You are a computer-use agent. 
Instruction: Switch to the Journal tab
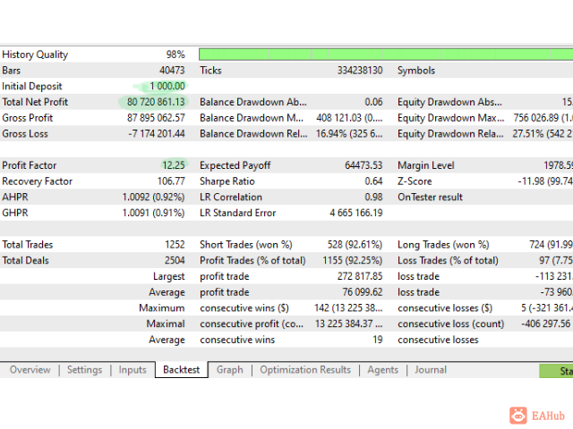(x=431, y=369)
